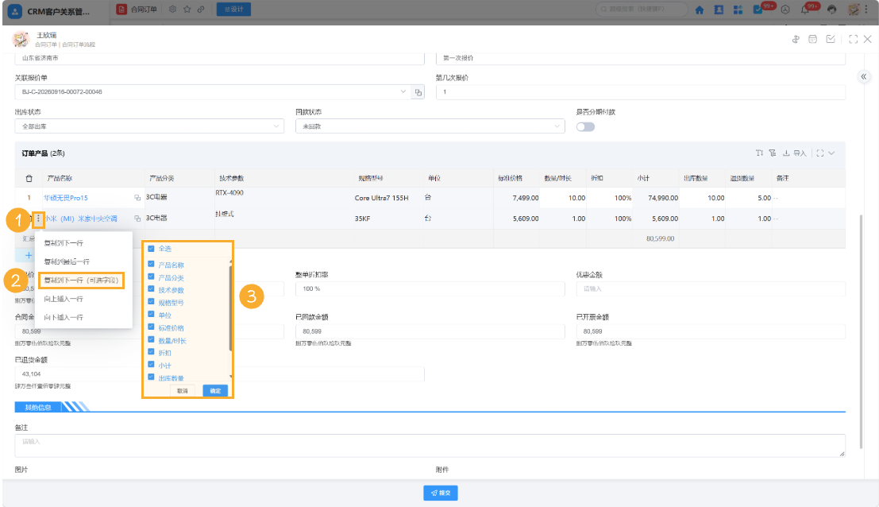Open the notification bell in the top bar
This screenshot has height=507, width=879.
point(805,10)
